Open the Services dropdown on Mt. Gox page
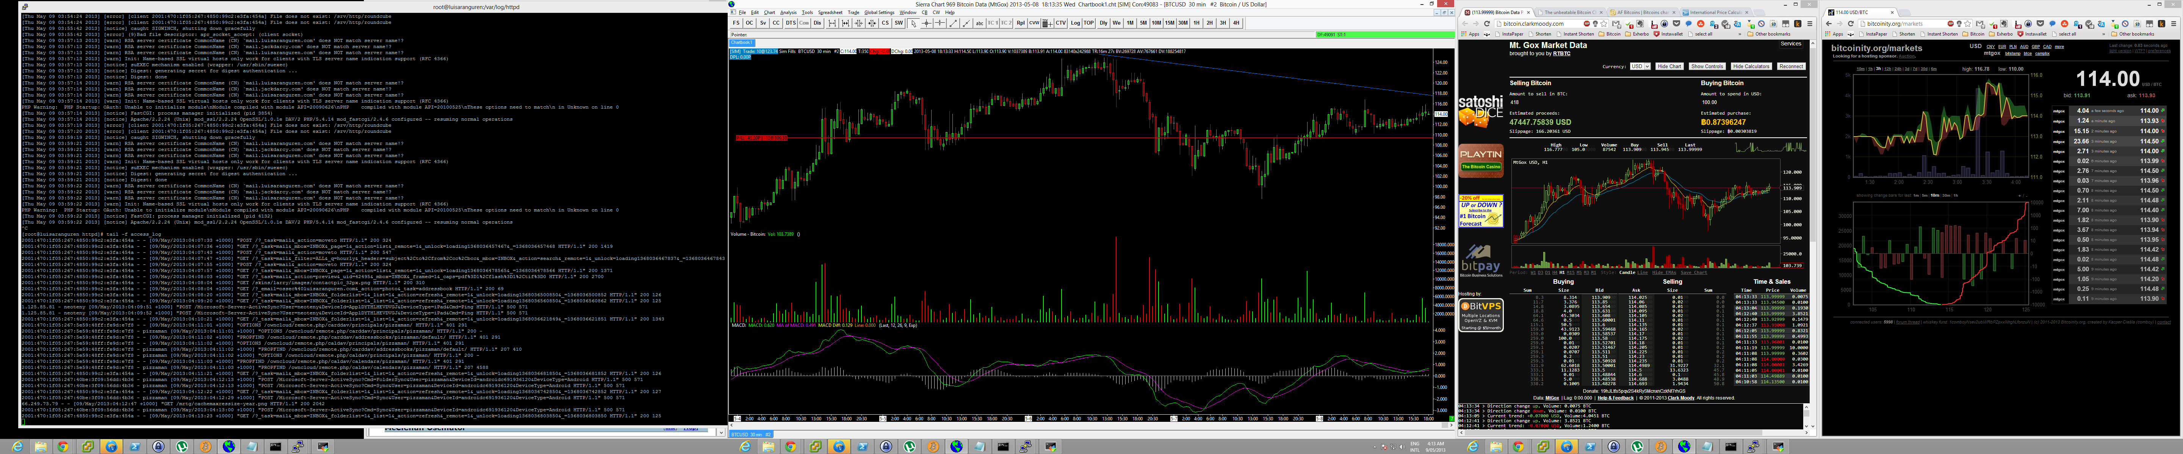 tap(1791, 44)
